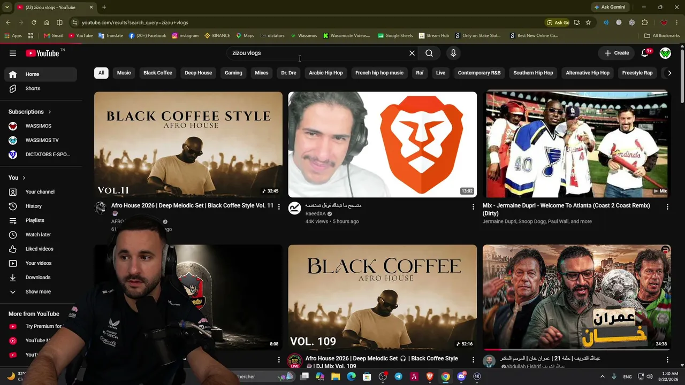This screenshot has height=385, width=685.
Task: Select the French hip hop music chip
Action: pyautogui.click(x=379, y=73)
